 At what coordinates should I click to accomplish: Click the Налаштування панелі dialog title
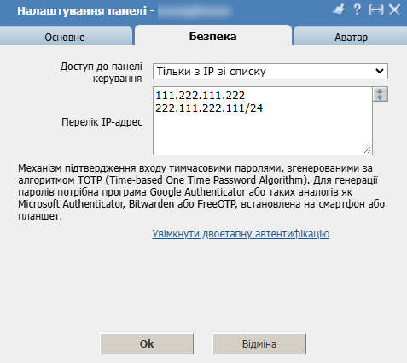pyautogui.click(x=82, y=11)
